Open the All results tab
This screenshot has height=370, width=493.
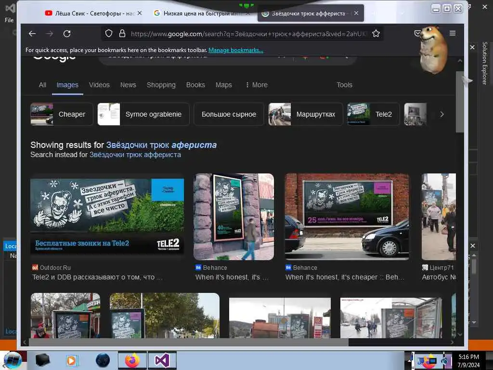point(42,85)
